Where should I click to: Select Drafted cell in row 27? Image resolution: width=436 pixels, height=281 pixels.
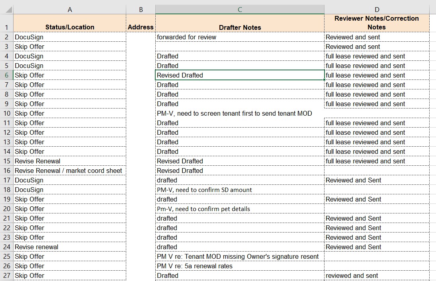coord(240,275)
